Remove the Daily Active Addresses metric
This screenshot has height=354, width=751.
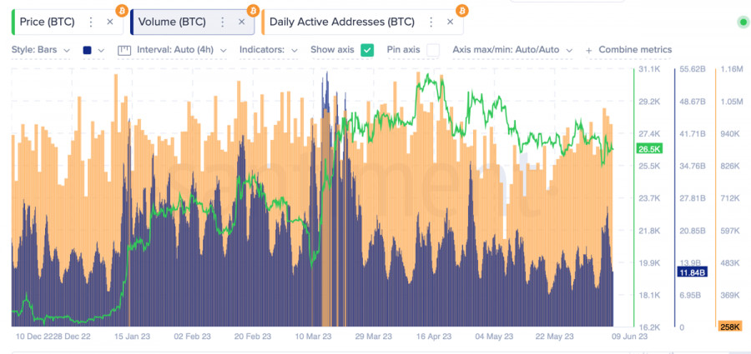(450, 22)
